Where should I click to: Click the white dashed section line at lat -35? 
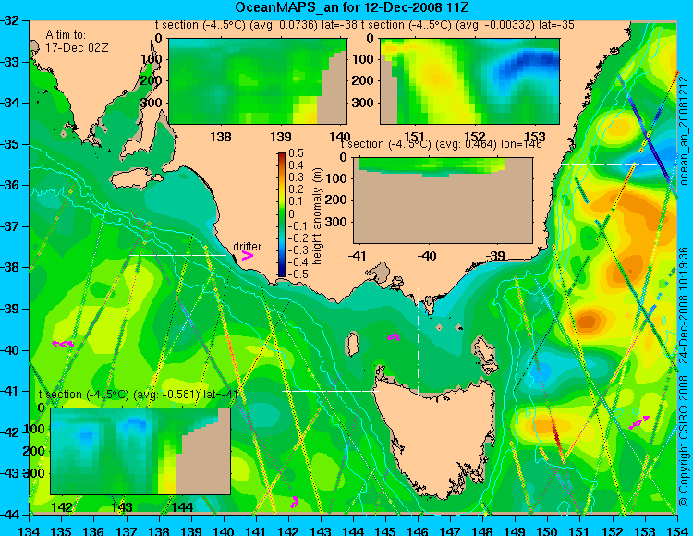[610, 164]
